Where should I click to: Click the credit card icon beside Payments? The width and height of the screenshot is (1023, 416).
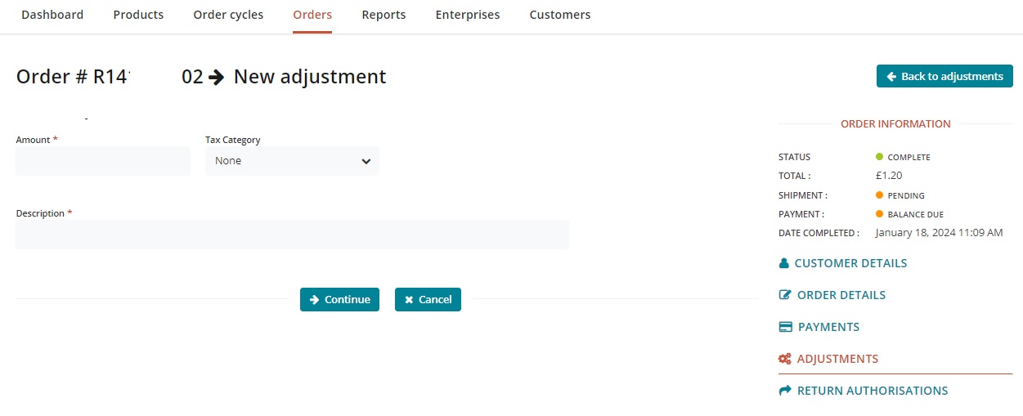click(x=786, y=327)
